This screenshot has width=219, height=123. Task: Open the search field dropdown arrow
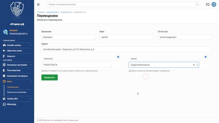tap(197, 4)
